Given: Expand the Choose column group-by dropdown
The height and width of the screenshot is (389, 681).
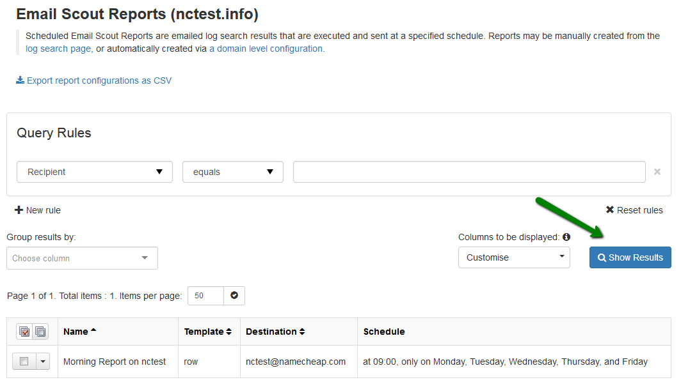Looking at the screenshot, I should [82, 258].
